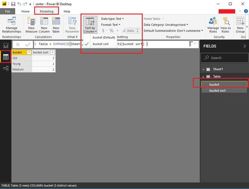
Task: Select the bucket field in Fields
Action: [224, 84]
